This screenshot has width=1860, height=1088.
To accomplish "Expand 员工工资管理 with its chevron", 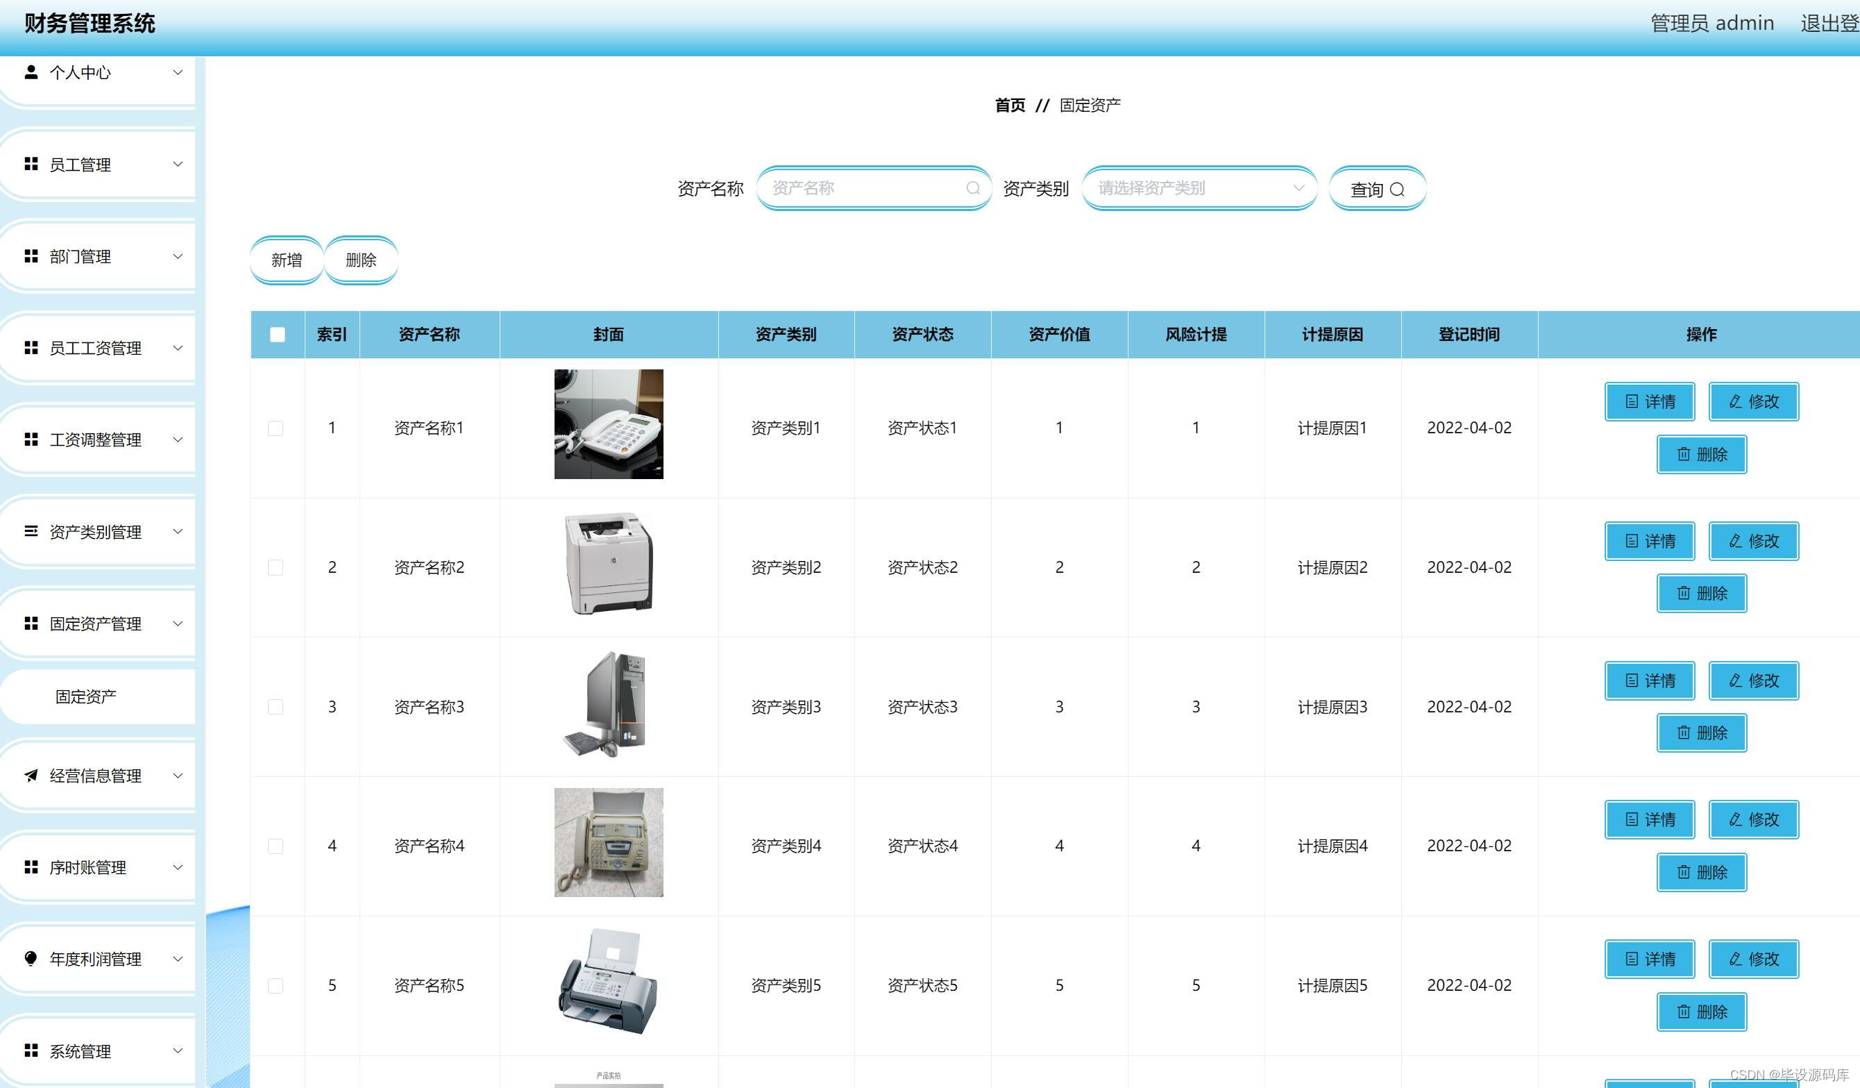I will [x=178, y=347].
